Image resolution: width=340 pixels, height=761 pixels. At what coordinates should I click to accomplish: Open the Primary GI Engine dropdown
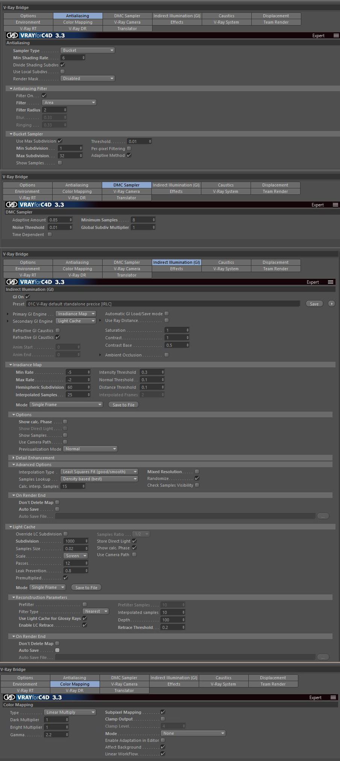click(x=76, y=314)
